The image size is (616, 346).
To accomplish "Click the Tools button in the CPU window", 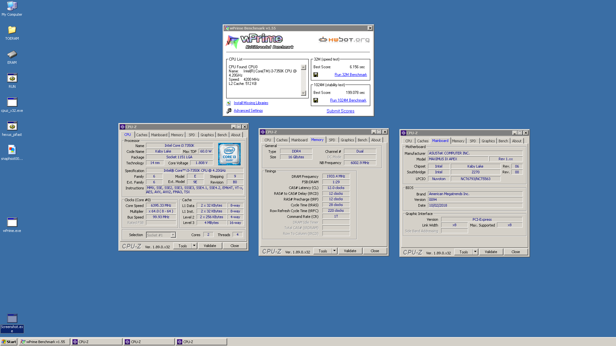I will [x=183, y=246].
